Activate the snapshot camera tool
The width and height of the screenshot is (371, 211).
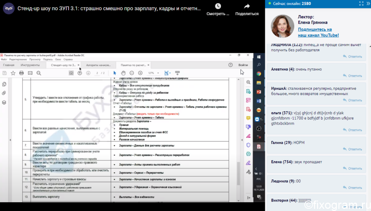click(x=71, y=73)
